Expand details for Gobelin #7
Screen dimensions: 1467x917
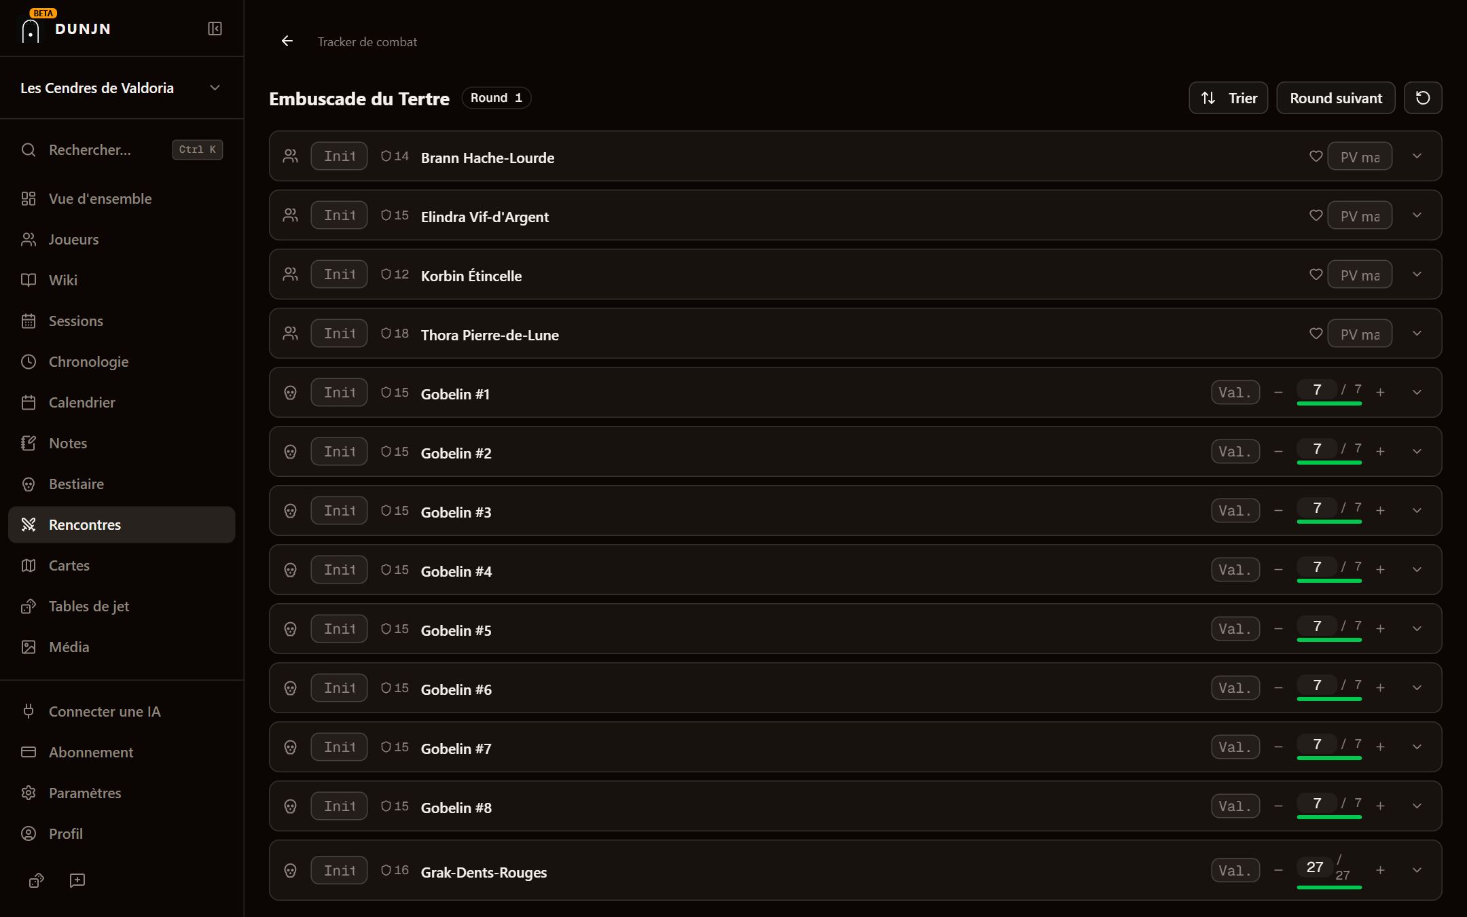[1417, 747]
